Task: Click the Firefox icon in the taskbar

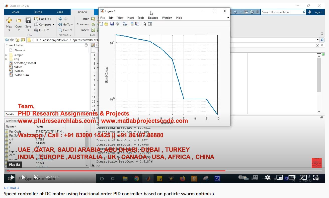Action: click(183, 178)
